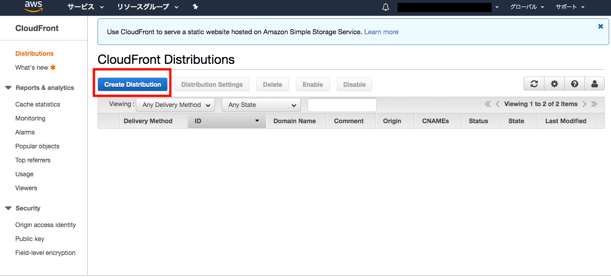Pin shortcuts with the pushpin icon

pyautogui.click(x=195, y=7)
